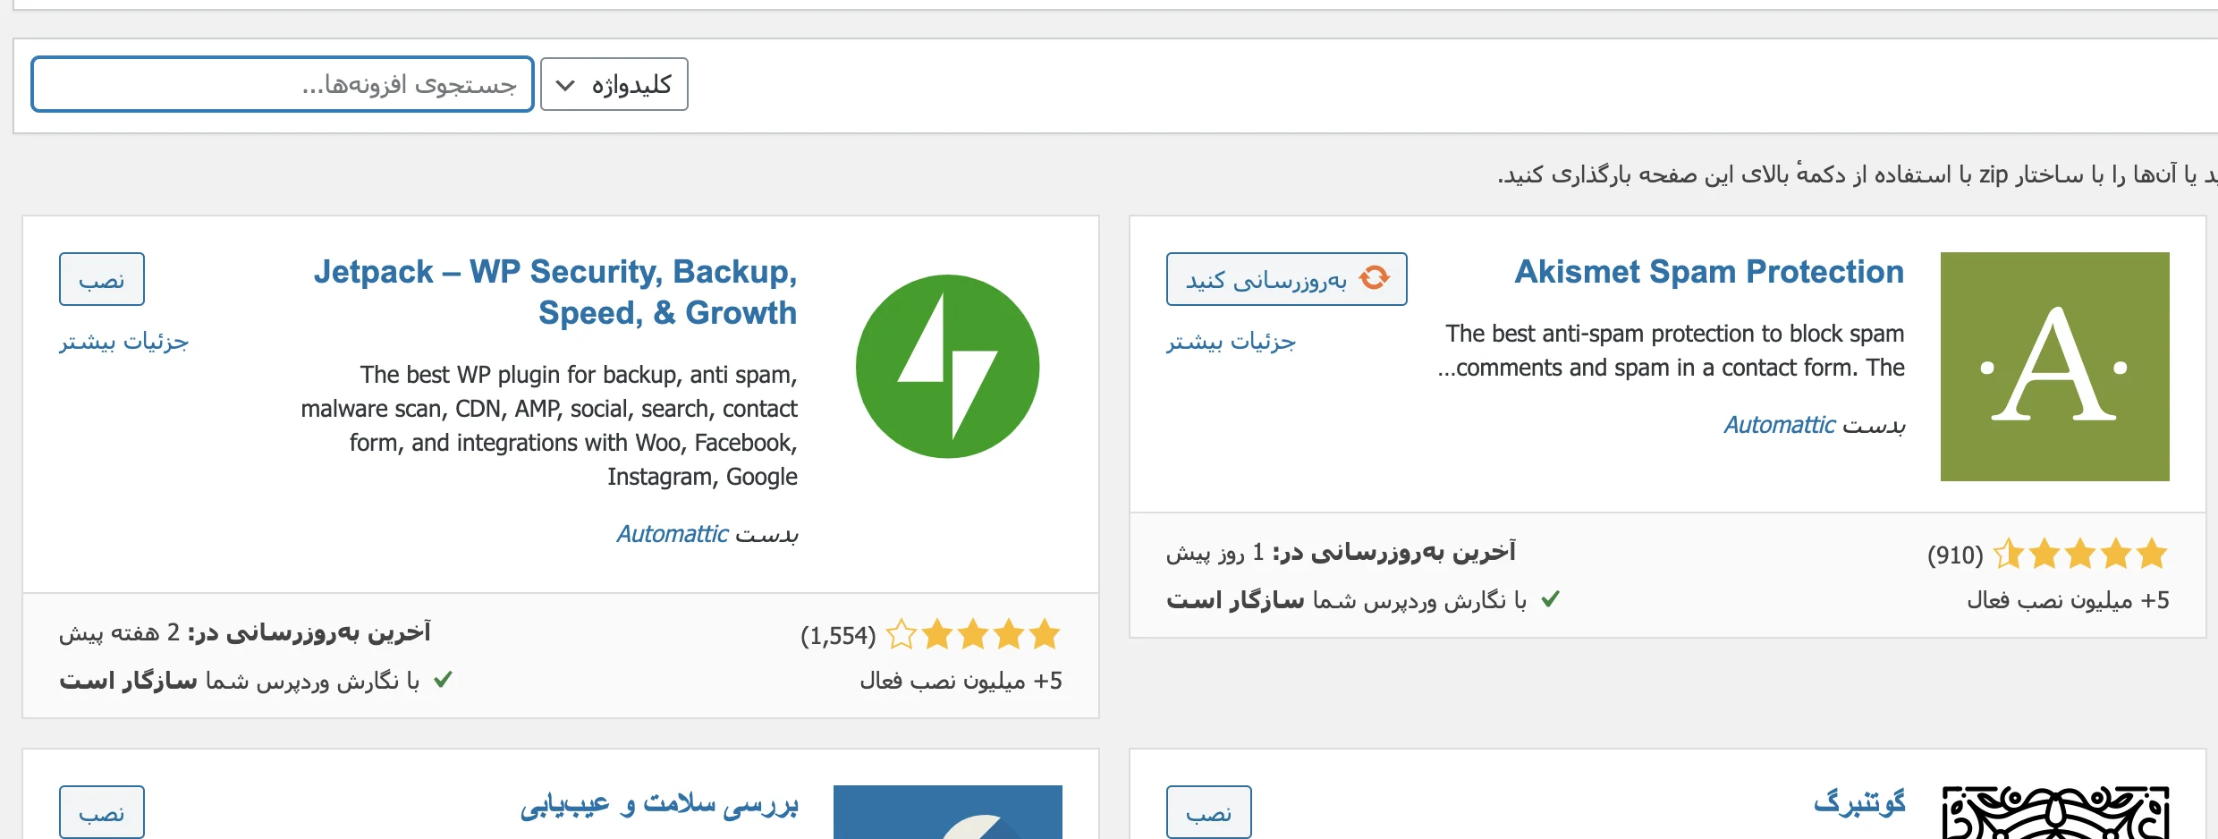This screenshot has height=839, width=2218.
Task: Click Akismet's (910) ratings count
Action: [x=1955, y=555]
